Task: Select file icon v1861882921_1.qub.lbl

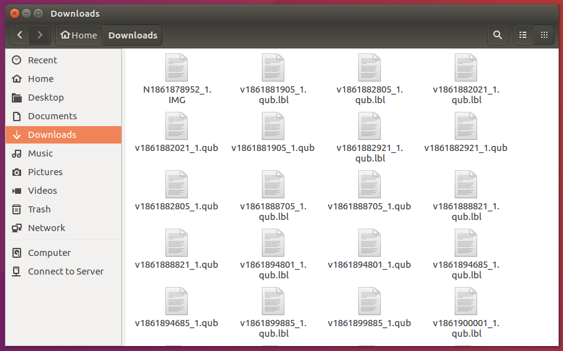Action: 370,126
